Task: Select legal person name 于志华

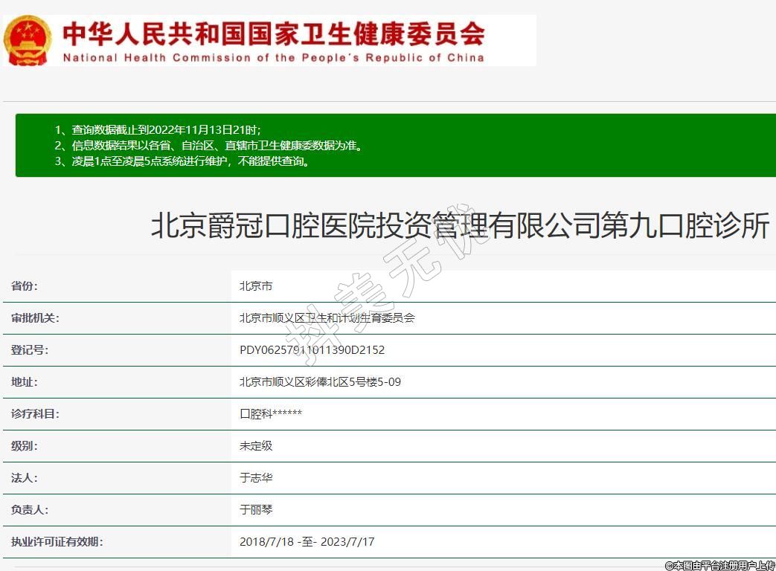Action: click(x=256, y=478)
